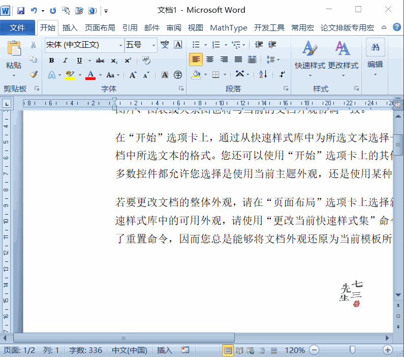
Task: Click the Clear Formatting eraser icon
Action: (x=146, y=61)
